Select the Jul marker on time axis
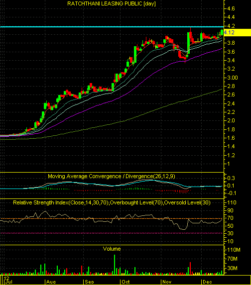The width and height of the screenshot is (251, 285). point(8,282)
